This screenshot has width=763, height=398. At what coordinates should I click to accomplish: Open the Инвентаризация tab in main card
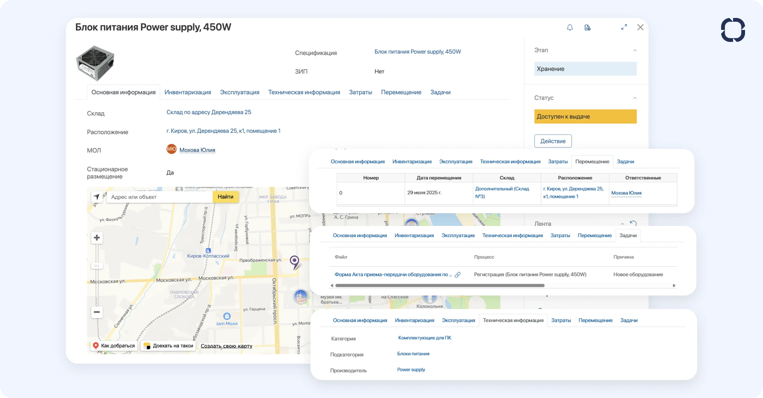pyautogui.click(x=187, y=92)
